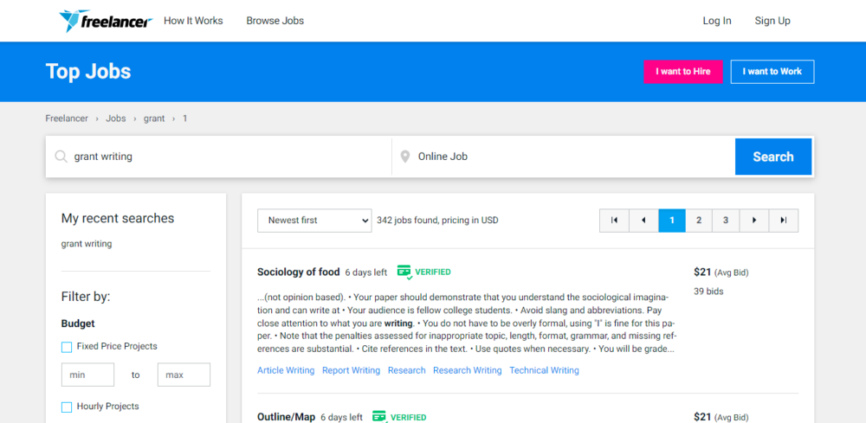Select current results page 1
The width and height of the screenshot is (866, 423).
pos(672,221)
